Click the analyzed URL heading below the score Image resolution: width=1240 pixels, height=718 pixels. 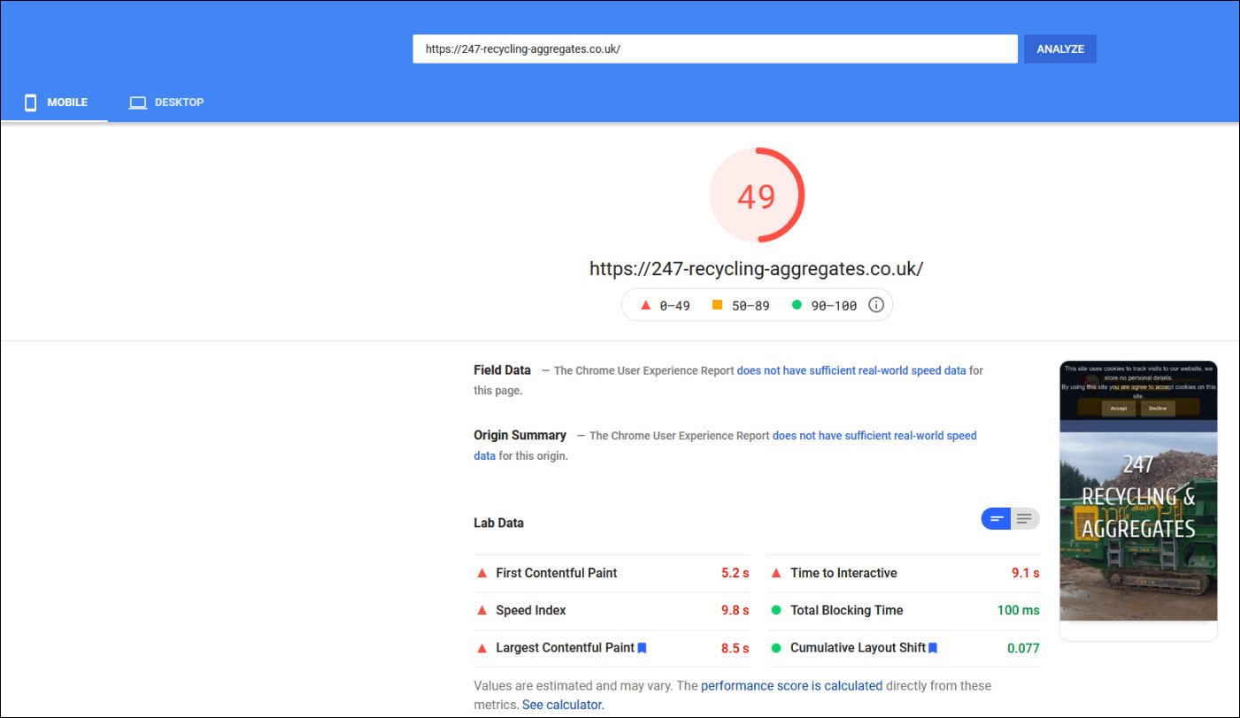coord(757,269)
